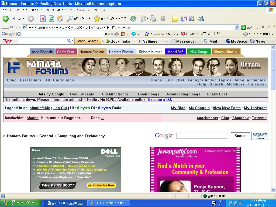Expand the Bookmarks dropdown on Yahoo toolbar
The height and width of the screenshot is (207, 276).
(x=136, y=41)
